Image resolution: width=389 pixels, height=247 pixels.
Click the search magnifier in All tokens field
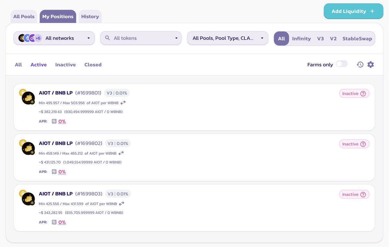click(108, 38)
